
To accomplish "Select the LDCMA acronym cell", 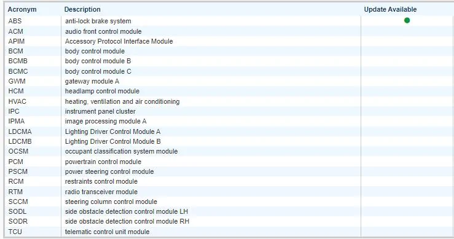I will coord(20,131).
